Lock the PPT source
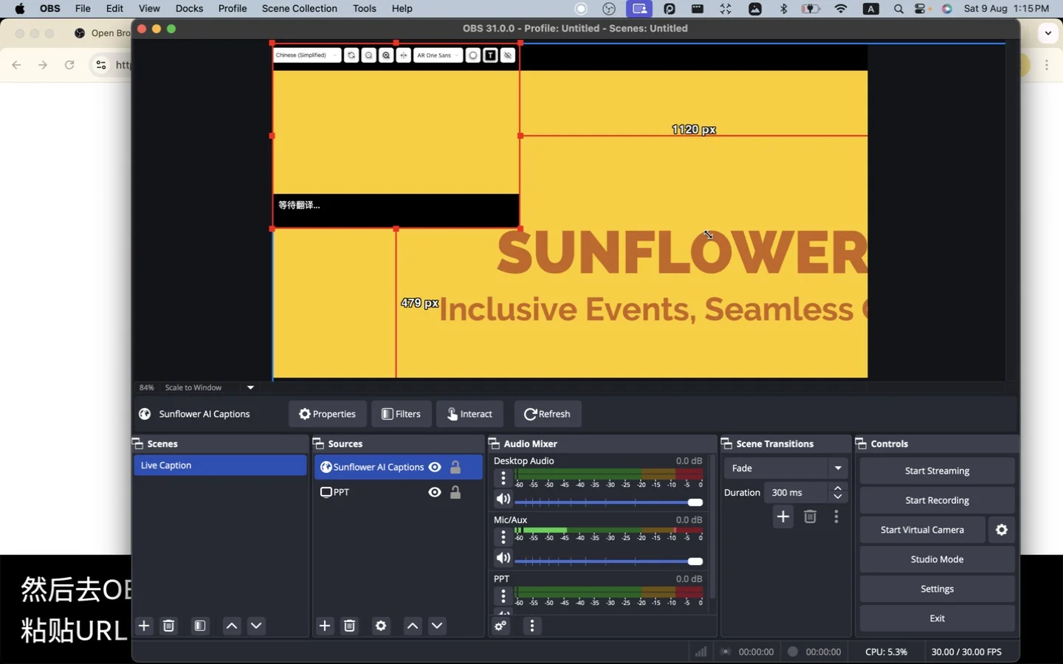Screen dimensions: 1063x664 pyautogui.click(x=455, y=492)
